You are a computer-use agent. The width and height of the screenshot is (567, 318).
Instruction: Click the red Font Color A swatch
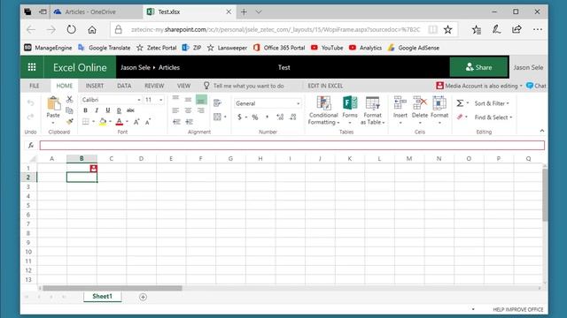pos(120,122)
